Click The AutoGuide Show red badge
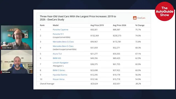The height and width of the screenshot is (99, 176). [x=164, y=11]
